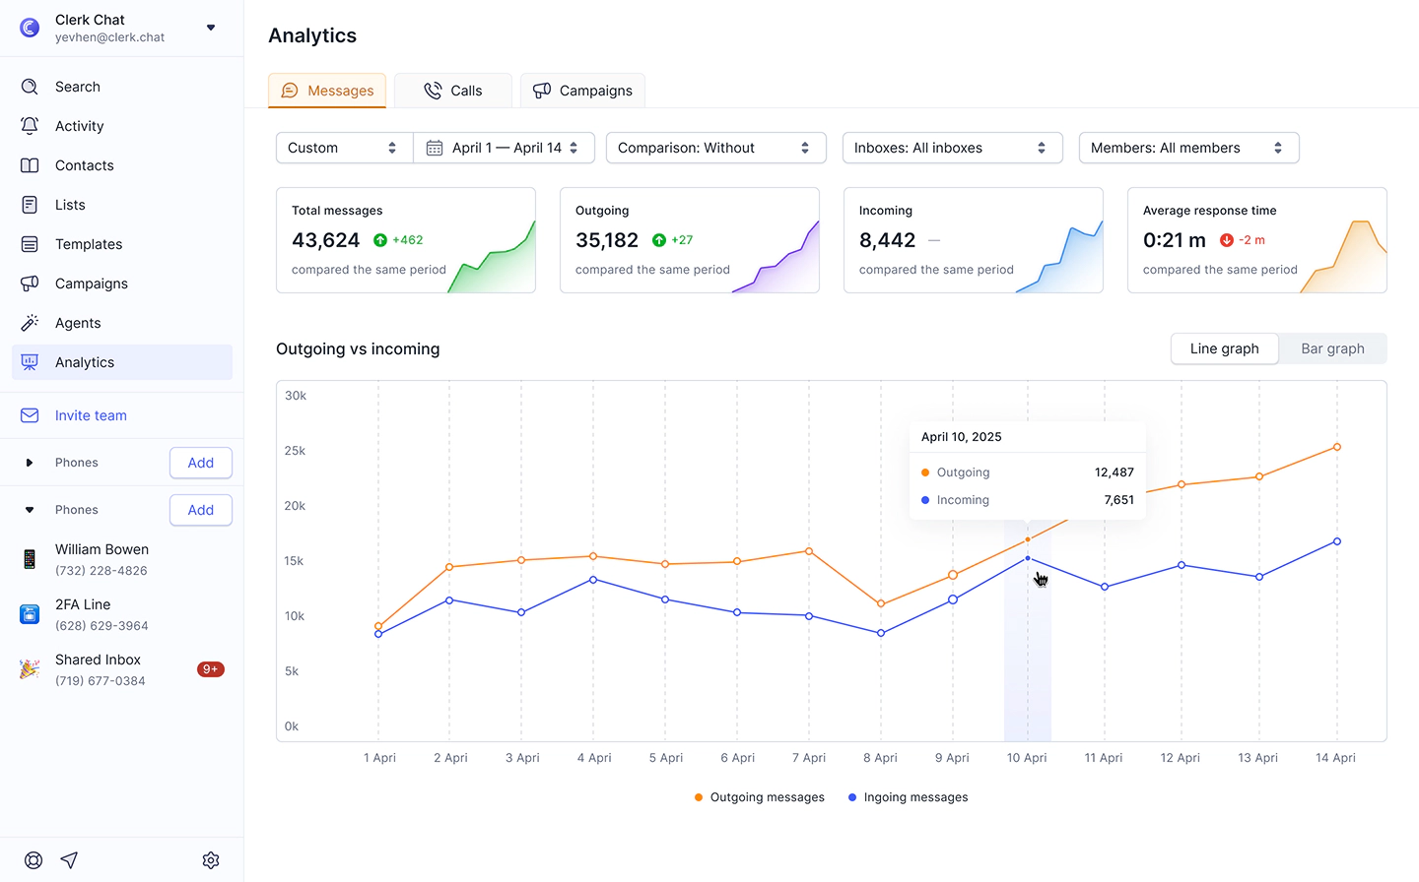Click the paper plane icon at bottom
The width and height of the screenshot is (1419, 882).
coord(69,860)
